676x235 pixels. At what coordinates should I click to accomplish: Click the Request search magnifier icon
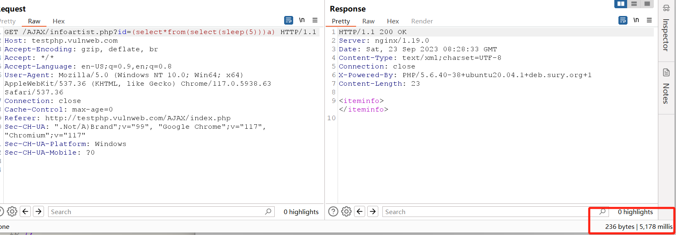pos(269,212)
